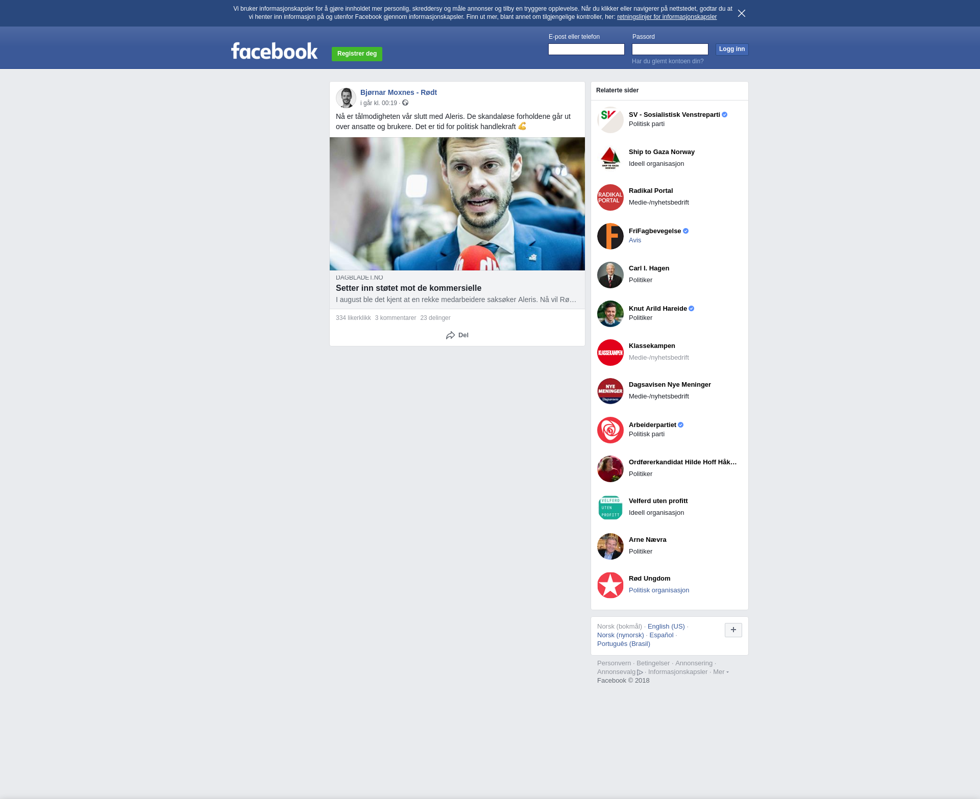
Task: Click Knut Arild Hareide's verified badge
Action: (x=692, y=309)
